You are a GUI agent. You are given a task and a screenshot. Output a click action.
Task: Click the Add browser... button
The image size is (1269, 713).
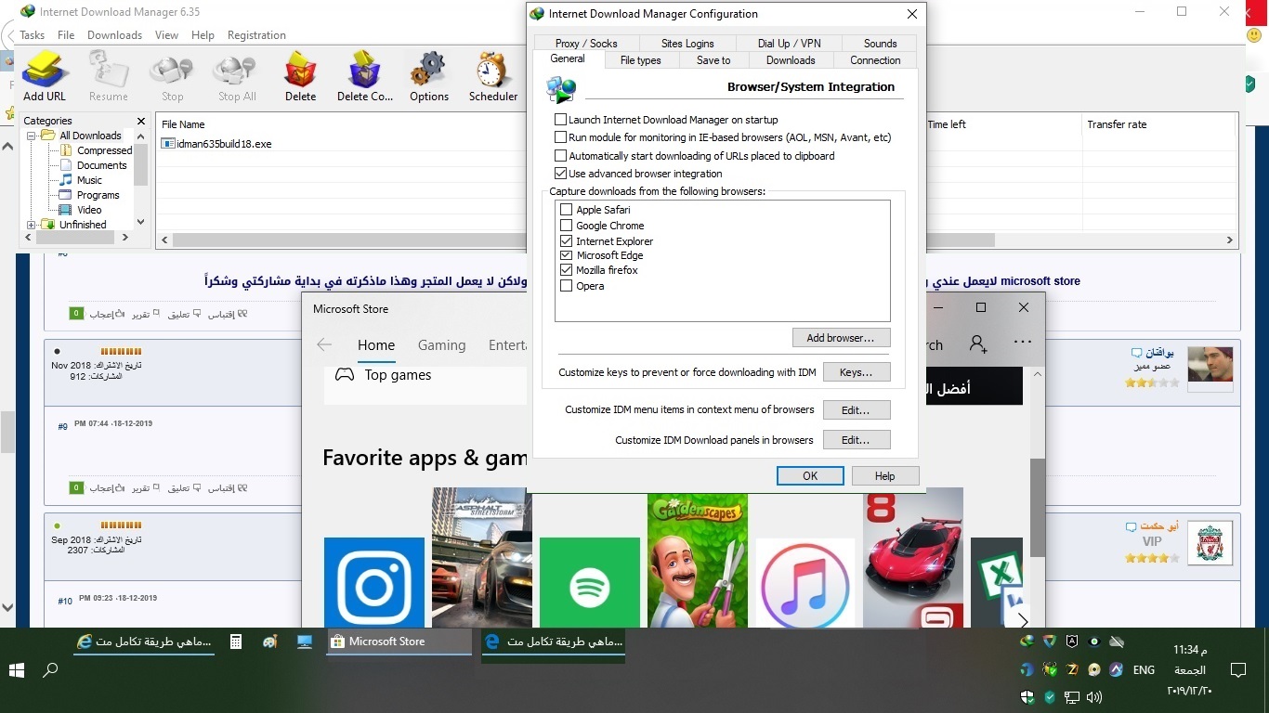click(841, 338)
